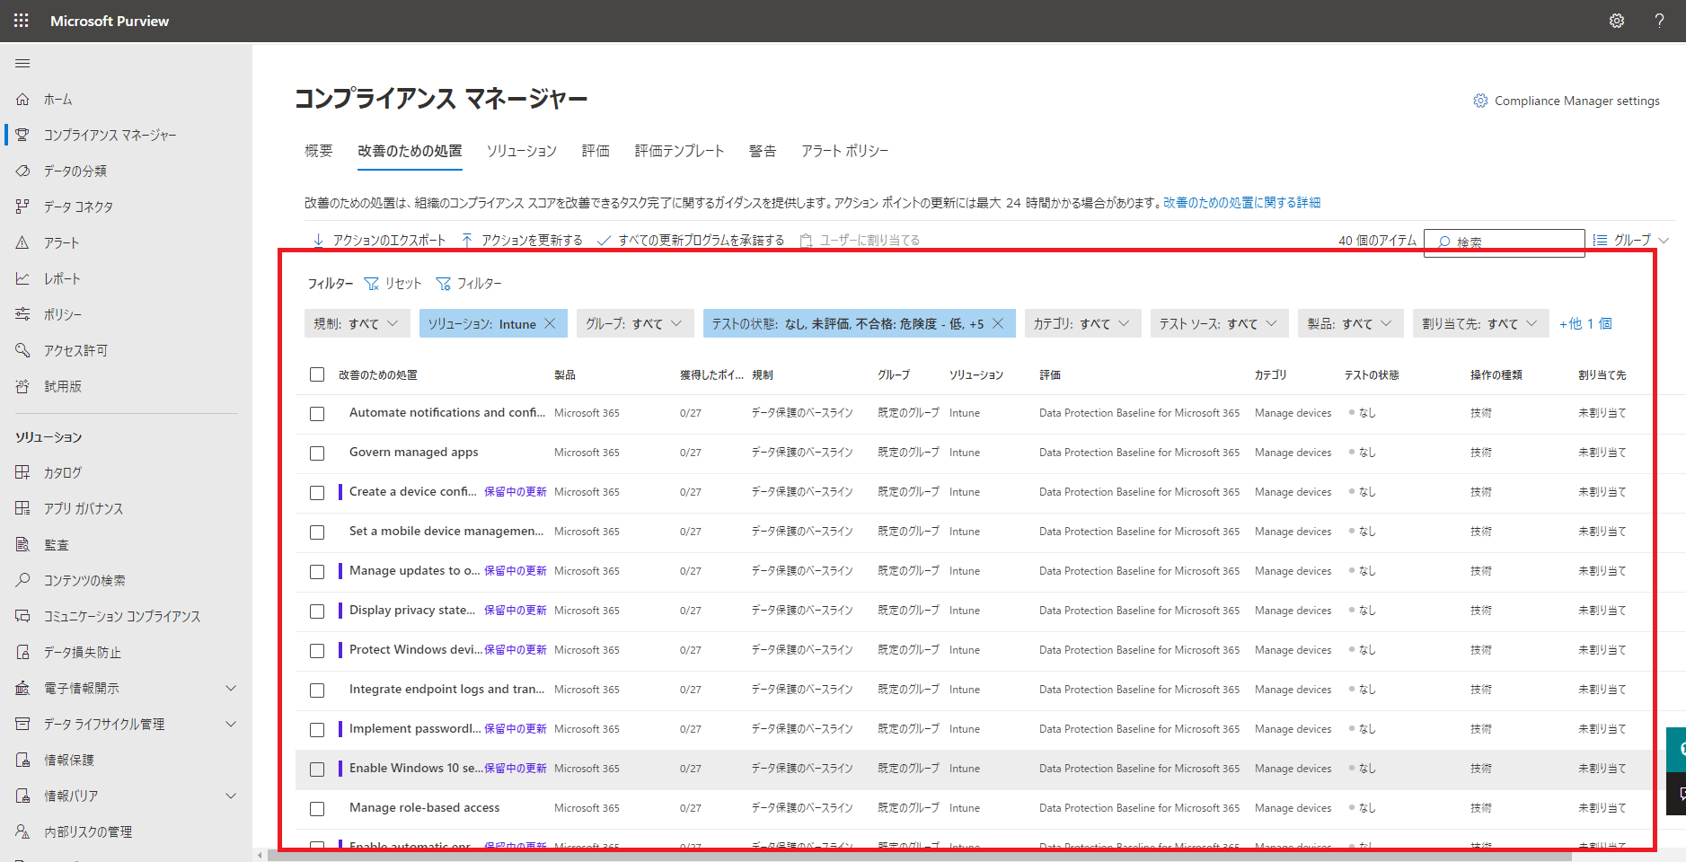Open アプリ ガバナンス icon
The width and height of the screenshot is (1686, 862).
(22, 508)
